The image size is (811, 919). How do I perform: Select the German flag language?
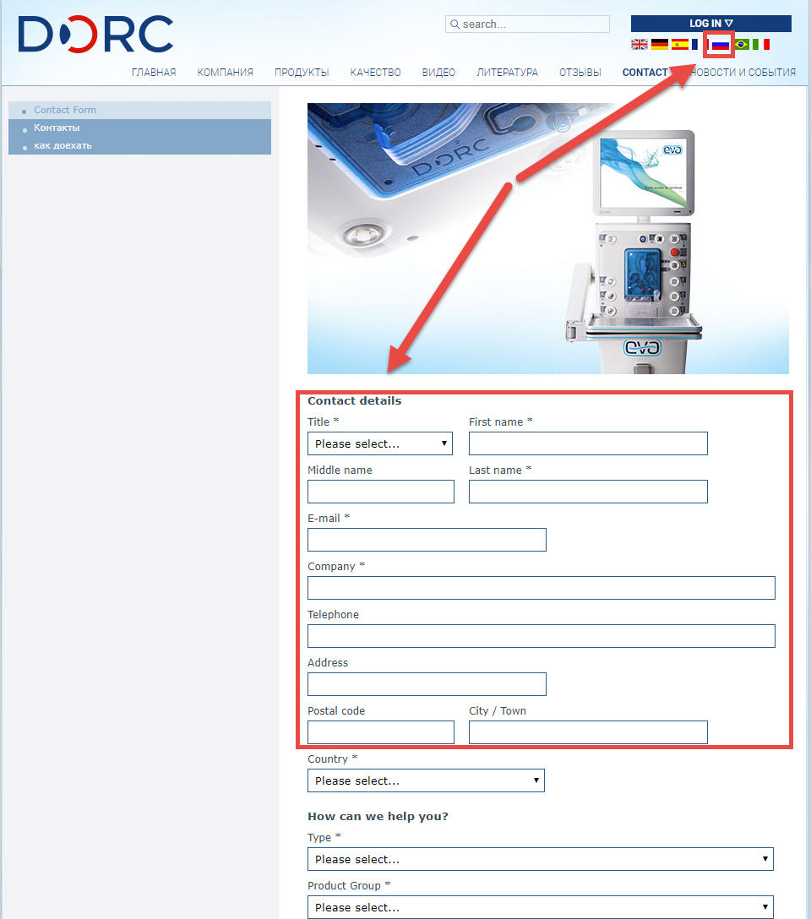tap(660, 45)
